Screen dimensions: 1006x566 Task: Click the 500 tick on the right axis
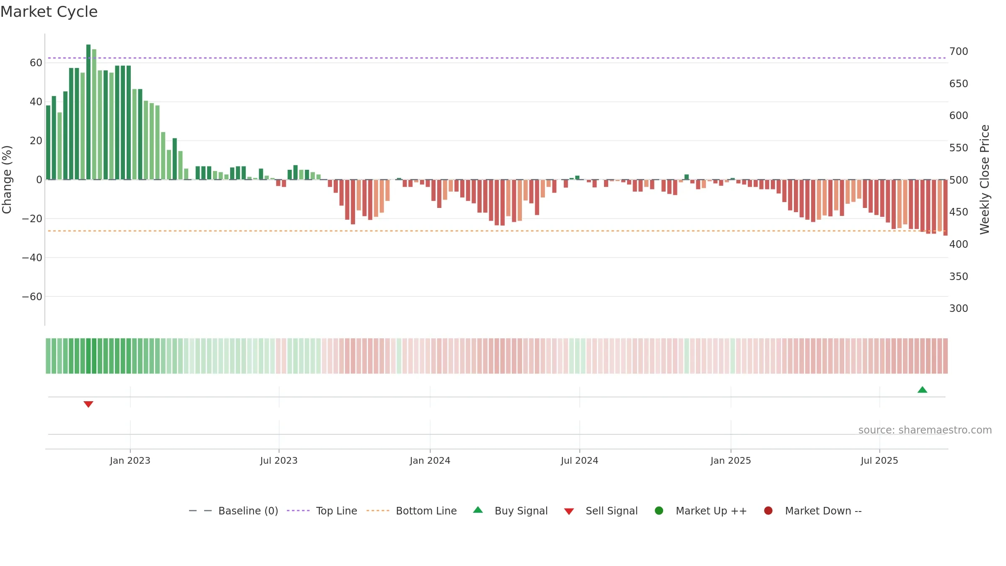(x=959, y=180)
